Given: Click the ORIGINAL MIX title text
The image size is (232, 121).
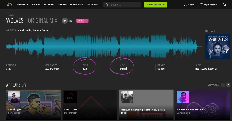Looking at the screenshot, I should [x=43, y=21].
